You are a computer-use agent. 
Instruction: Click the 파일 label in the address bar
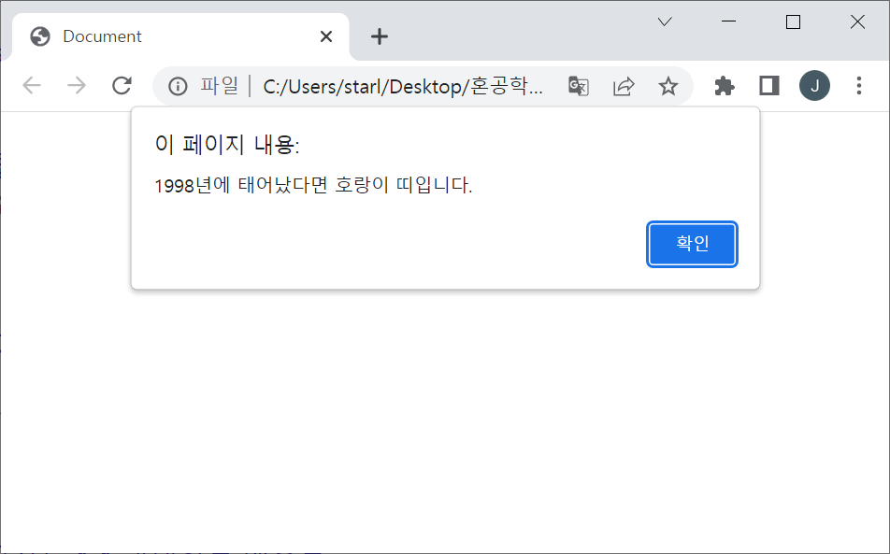219,86
